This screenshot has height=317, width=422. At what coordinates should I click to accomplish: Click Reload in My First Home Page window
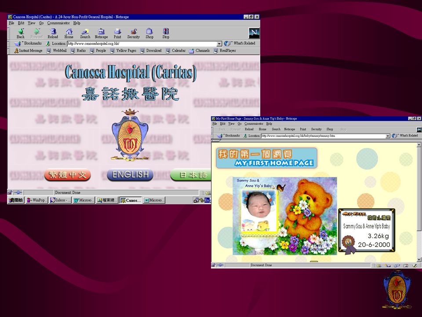click(249, 129)
